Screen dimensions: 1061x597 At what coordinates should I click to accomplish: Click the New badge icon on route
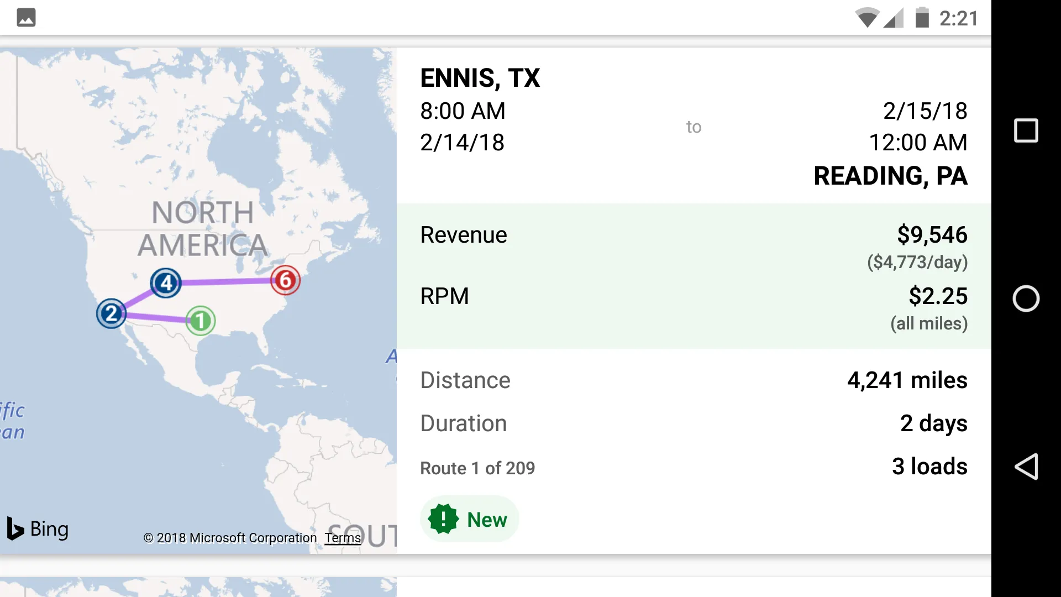point(444,519)
